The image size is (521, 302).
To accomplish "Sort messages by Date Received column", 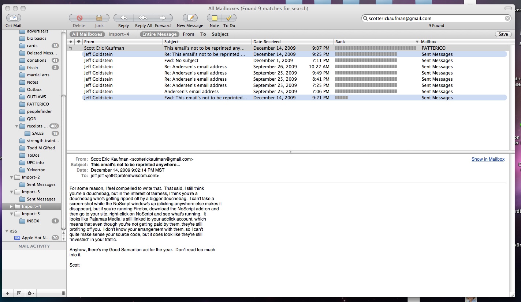I will coord(267,42).
